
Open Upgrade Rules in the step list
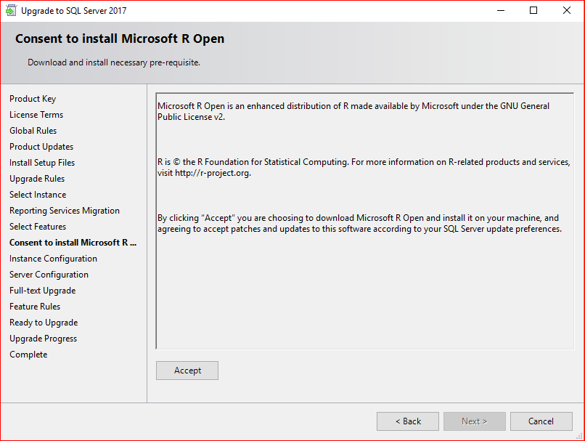pyautogui.click(x=37, y=179)
